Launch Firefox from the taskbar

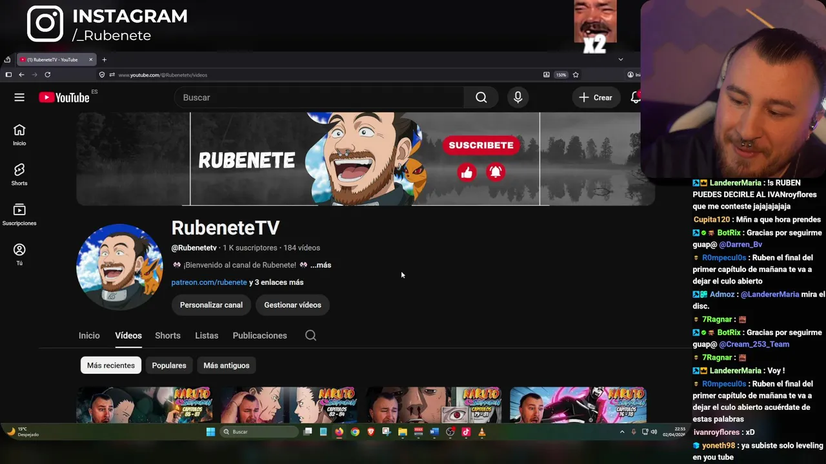(339, 432)
